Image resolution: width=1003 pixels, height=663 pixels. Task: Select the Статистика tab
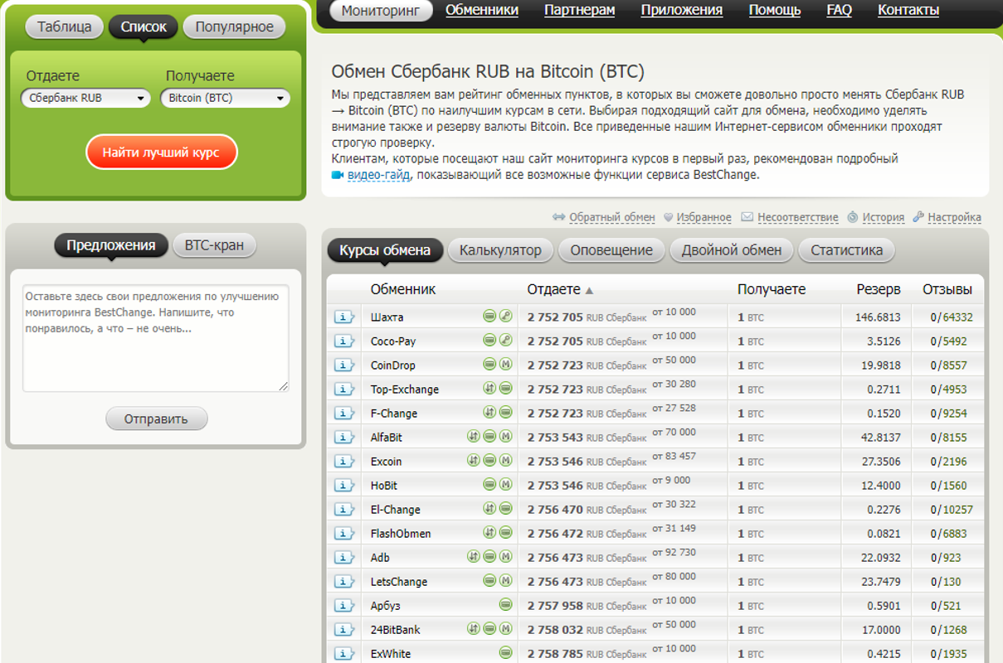(847, 250)
